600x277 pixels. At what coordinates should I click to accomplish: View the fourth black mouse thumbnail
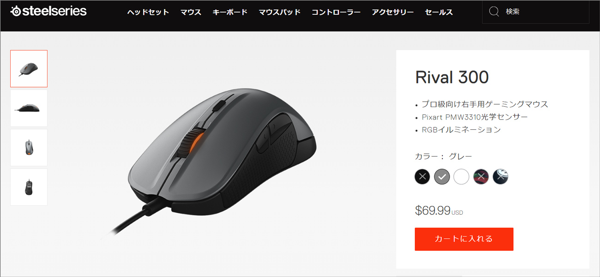[29, 187]
